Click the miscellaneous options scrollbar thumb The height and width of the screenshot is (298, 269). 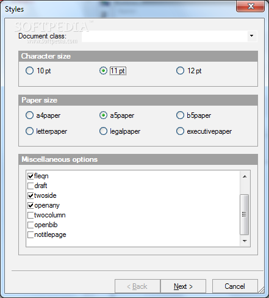click(x=244, y=214)
